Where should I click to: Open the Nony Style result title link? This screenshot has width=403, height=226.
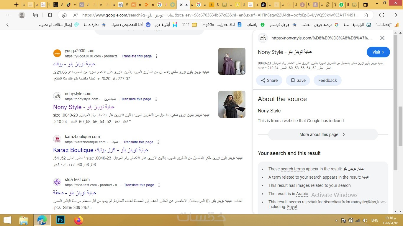(84, 107)
